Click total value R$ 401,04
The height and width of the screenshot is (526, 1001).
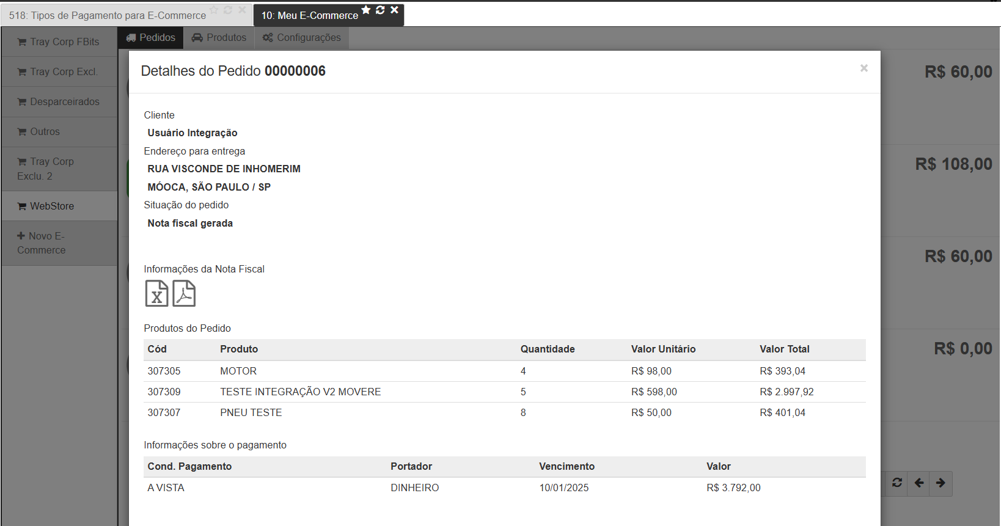[x=782, y=412]
